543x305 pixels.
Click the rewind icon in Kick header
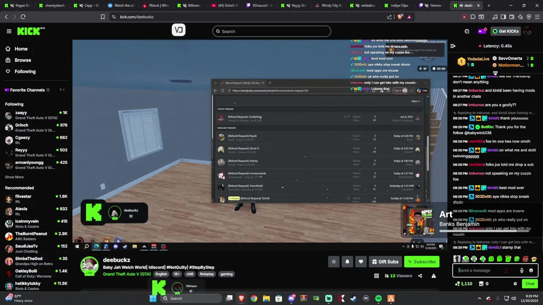(467, 31)
